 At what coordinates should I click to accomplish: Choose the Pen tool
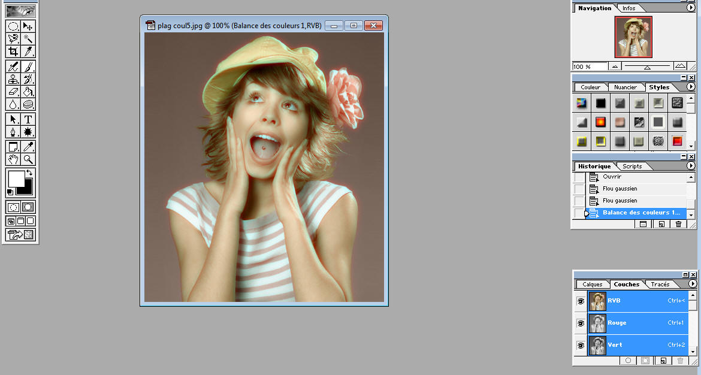(x=13, y=132)
